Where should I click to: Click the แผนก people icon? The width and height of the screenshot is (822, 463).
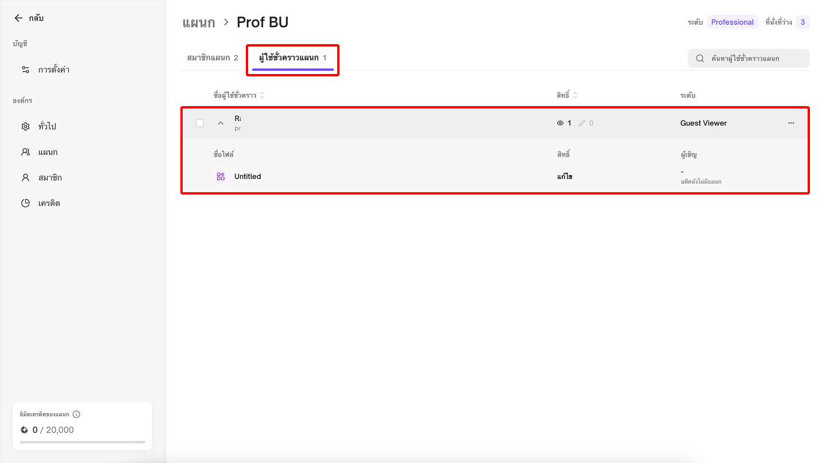[25, 152]
